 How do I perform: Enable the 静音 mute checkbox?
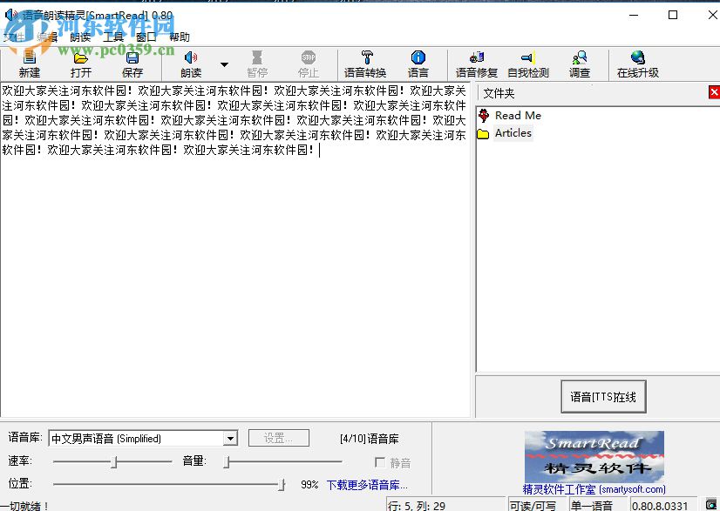point(380,462)
